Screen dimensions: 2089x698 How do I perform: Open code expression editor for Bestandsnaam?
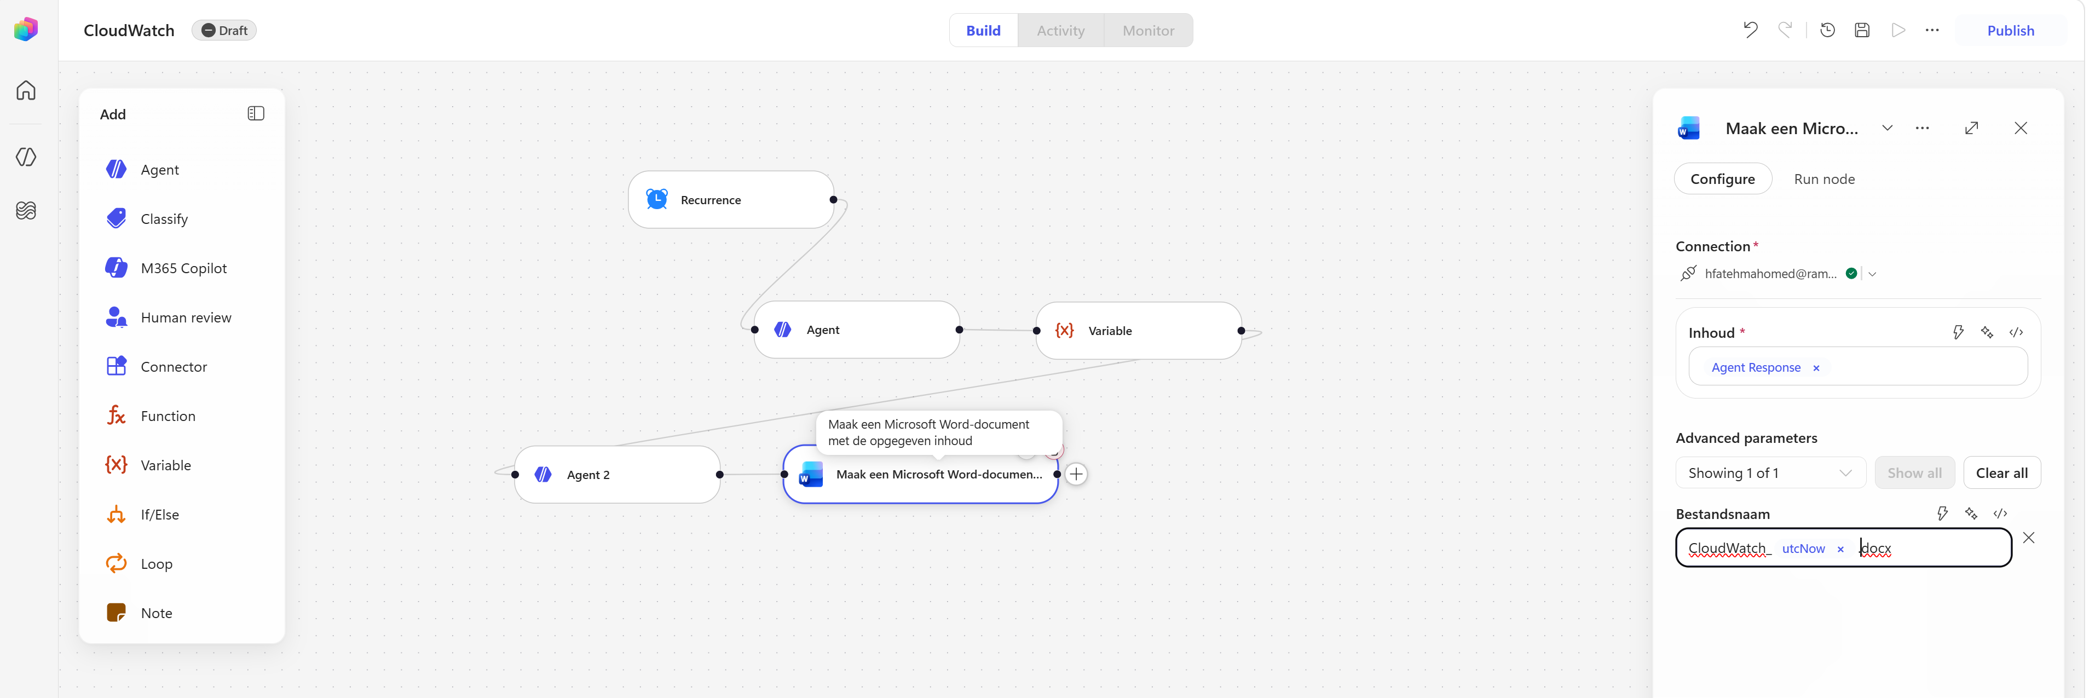point(2001,513)
